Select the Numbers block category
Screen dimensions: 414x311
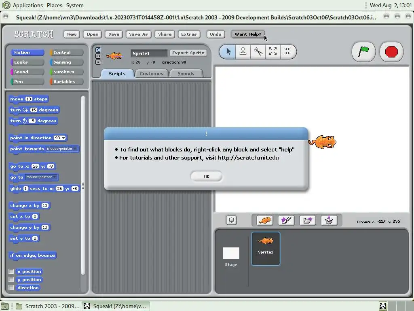tap(67, 72)
